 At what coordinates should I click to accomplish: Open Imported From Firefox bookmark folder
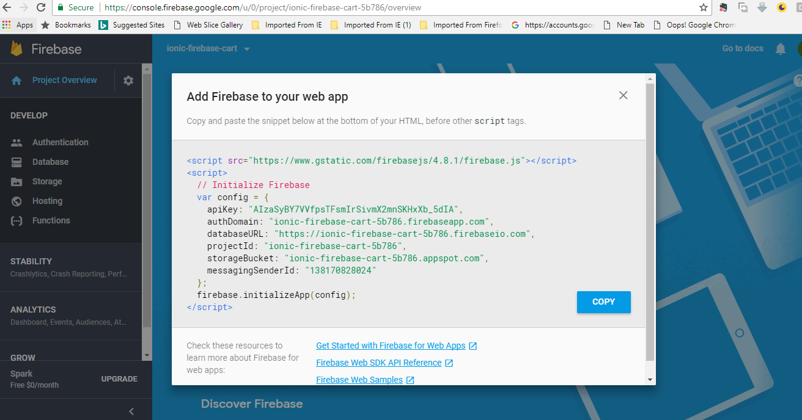click(x=461, y=25)
